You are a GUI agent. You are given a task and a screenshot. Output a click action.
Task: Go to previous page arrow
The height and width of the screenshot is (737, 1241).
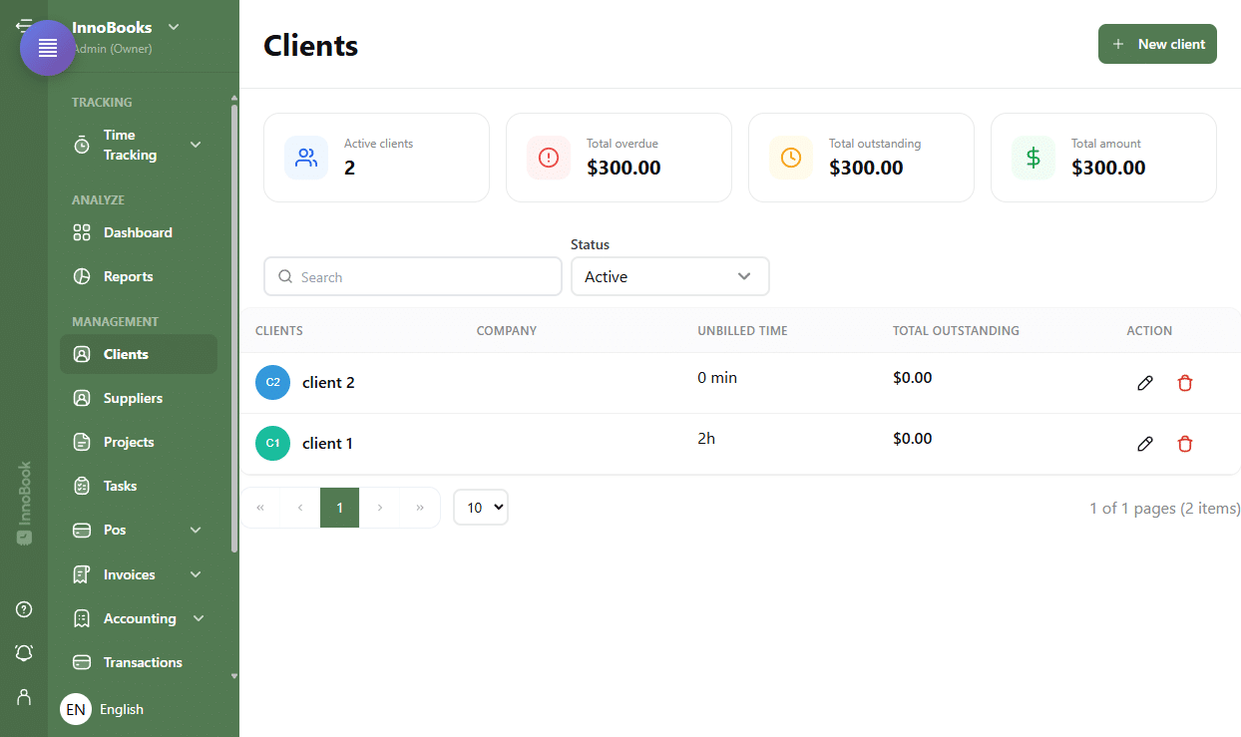coord(300,508)
